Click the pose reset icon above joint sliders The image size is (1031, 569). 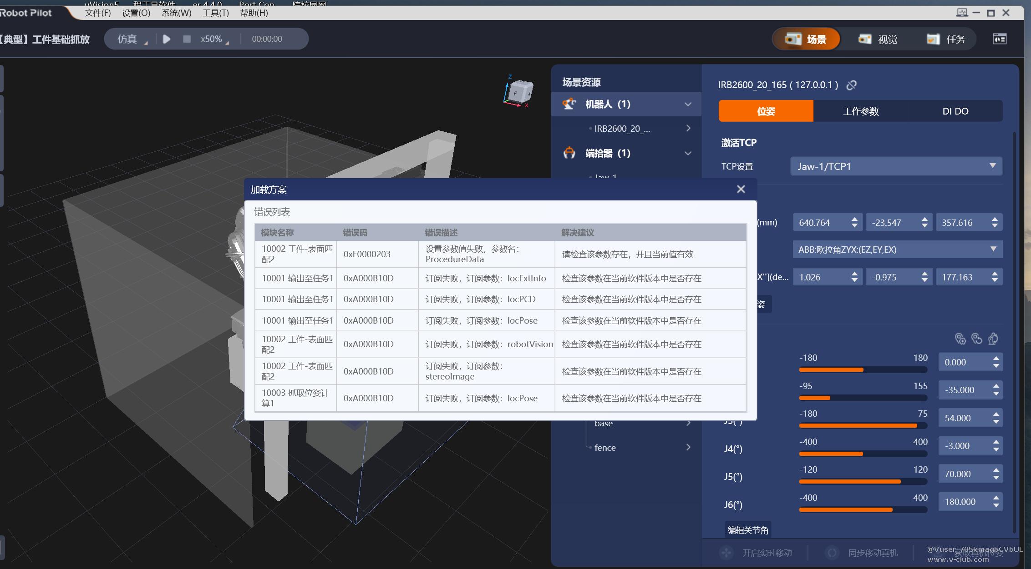(976, 339)
